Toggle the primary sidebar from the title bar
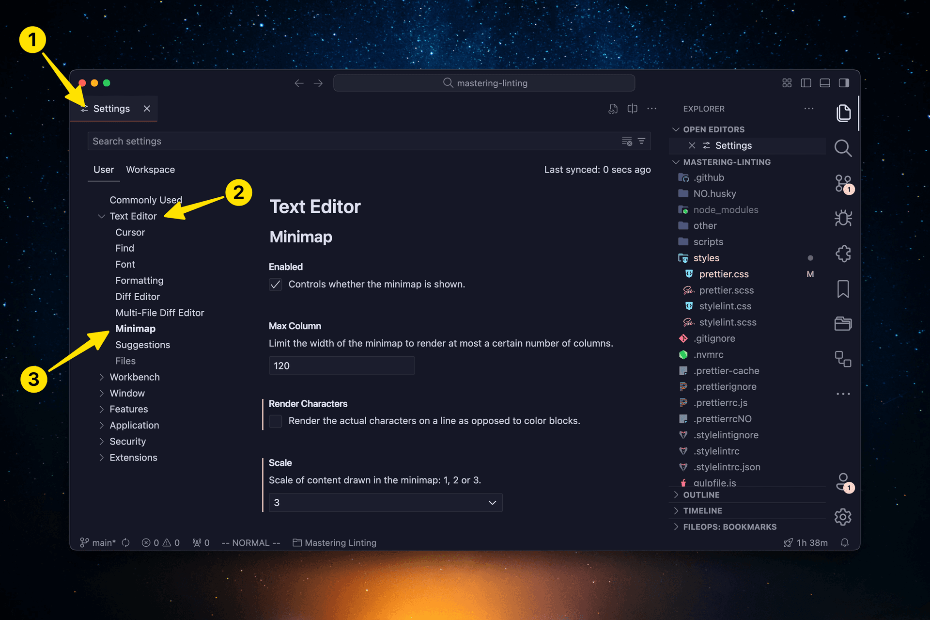The height and width of the screenshot is (620, 930). pyautogui.click(x=806, y=82)
